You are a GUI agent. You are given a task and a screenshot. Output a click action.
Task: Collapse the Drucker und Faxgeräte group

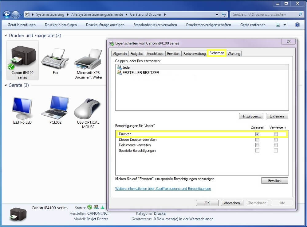pyautogui.click(x=6, y=35)
